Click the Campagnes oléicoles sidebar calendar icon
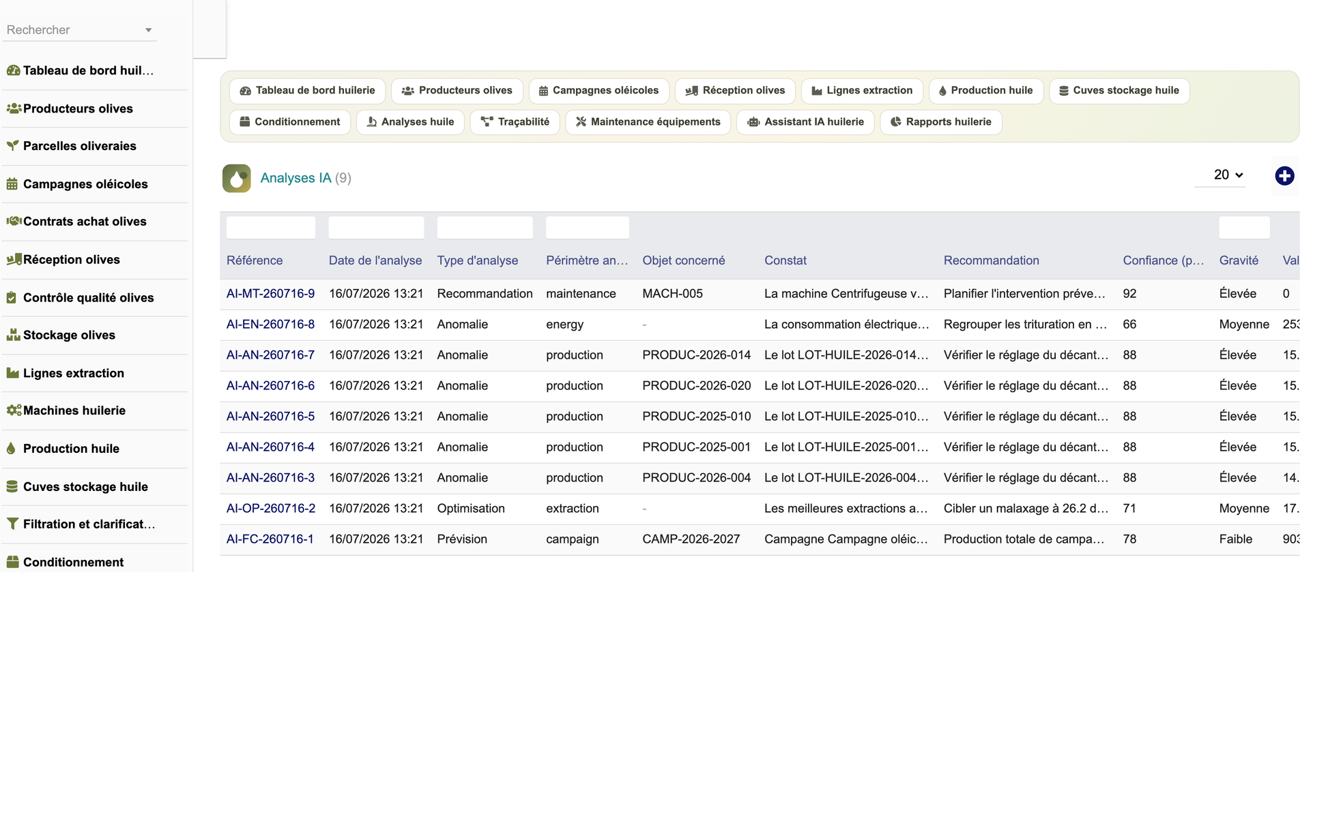This screenshot has width=1328, height=821. [x=12, y=184]
